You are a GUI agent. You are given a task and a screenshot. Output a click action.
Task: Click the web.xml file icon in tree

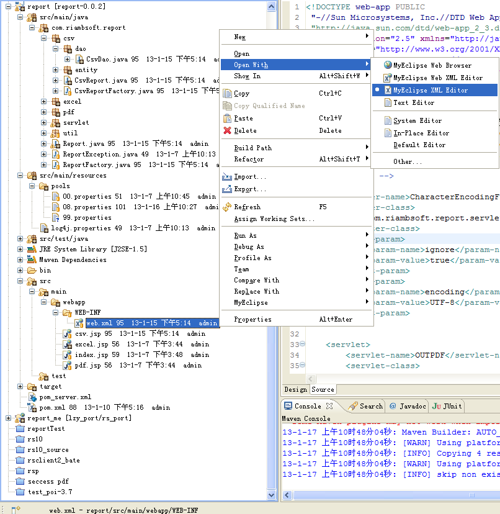tap(79, 323)
